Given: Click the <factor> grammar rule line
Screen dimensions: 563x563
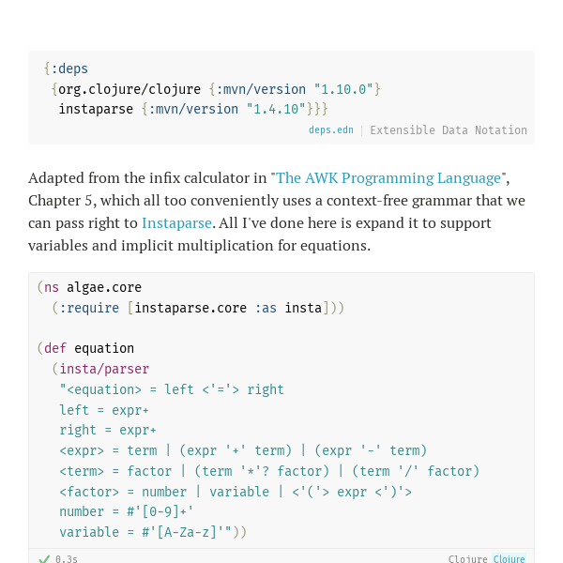Looking at the screenshot, I should coord(236,492).
